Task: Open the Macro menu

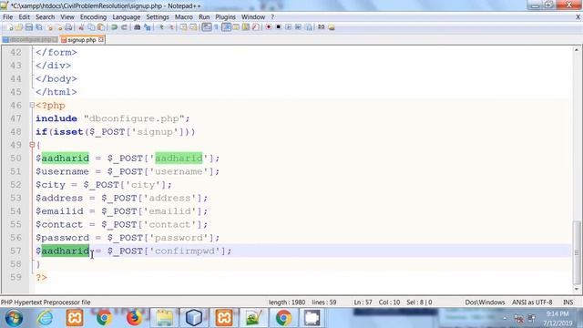Action: [184, 17]
